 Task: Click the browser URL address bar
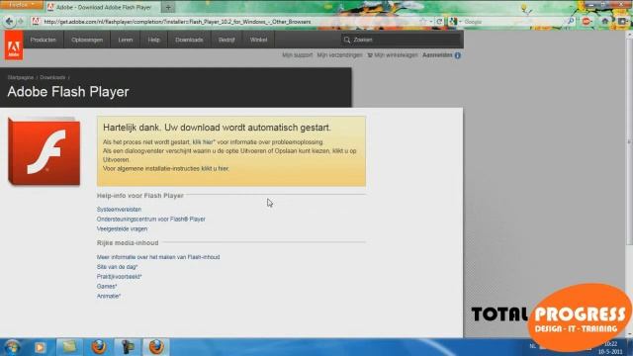click(x=230, y=22)
